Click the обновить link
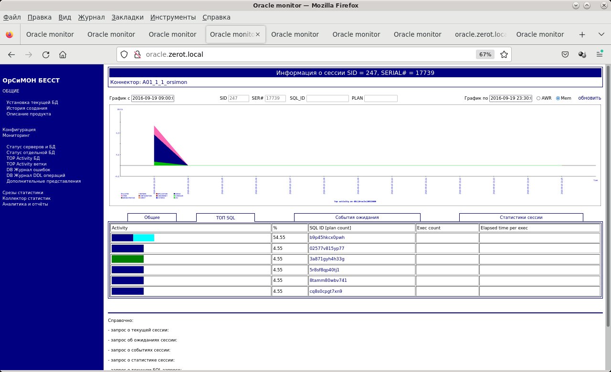The image size is (611, 372). click(590, 98)
